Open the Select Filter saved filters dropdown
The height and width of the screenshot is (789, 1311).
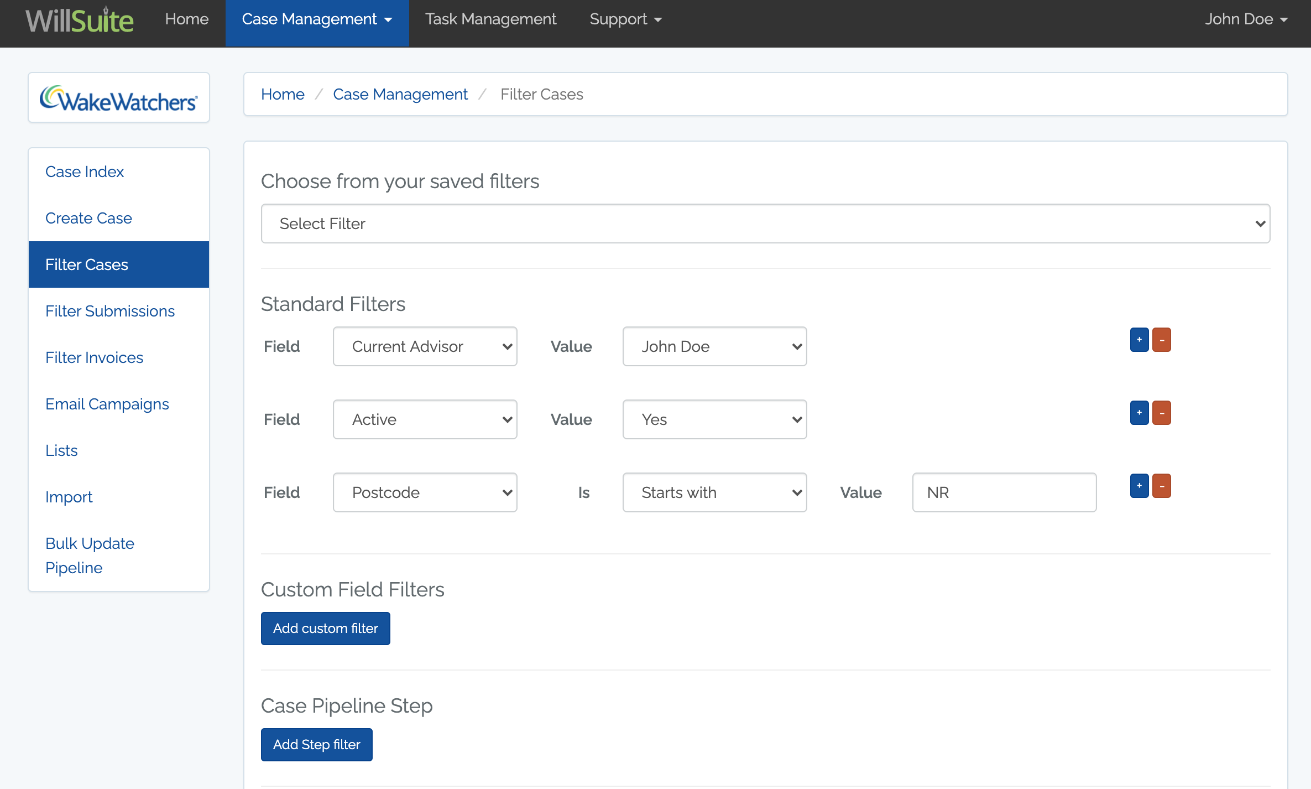pyautogui.click(x=765, y=224)
